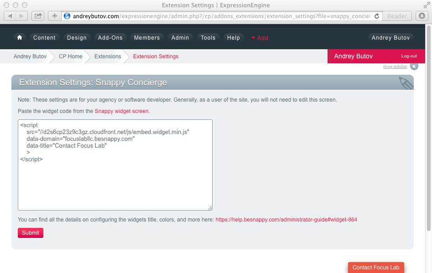
Task: Click the Log-out link
Action: 409,56
